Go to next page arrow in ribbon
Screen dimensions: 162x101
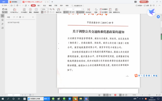(x=83, y=9)
